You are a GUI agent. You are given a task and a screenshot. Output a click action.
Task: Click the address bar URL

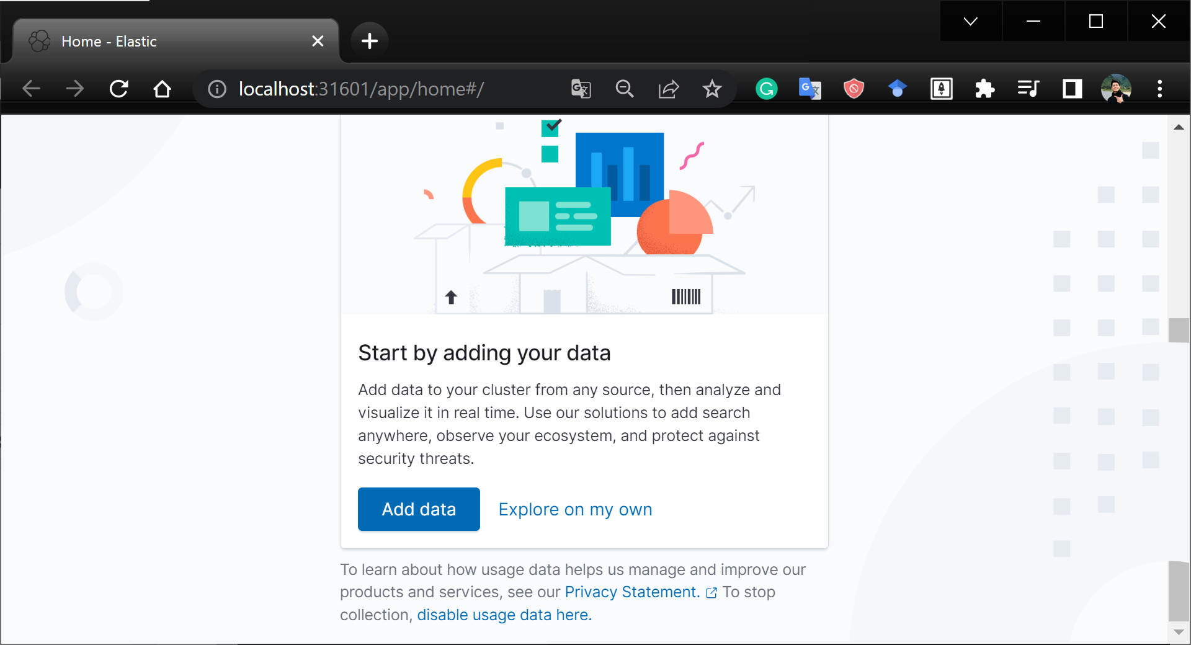pos(361,89)
